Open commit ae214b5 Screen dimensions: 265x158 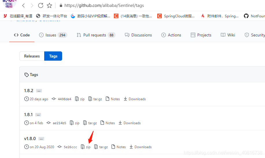pyautogui.click(x=60, y=123)
